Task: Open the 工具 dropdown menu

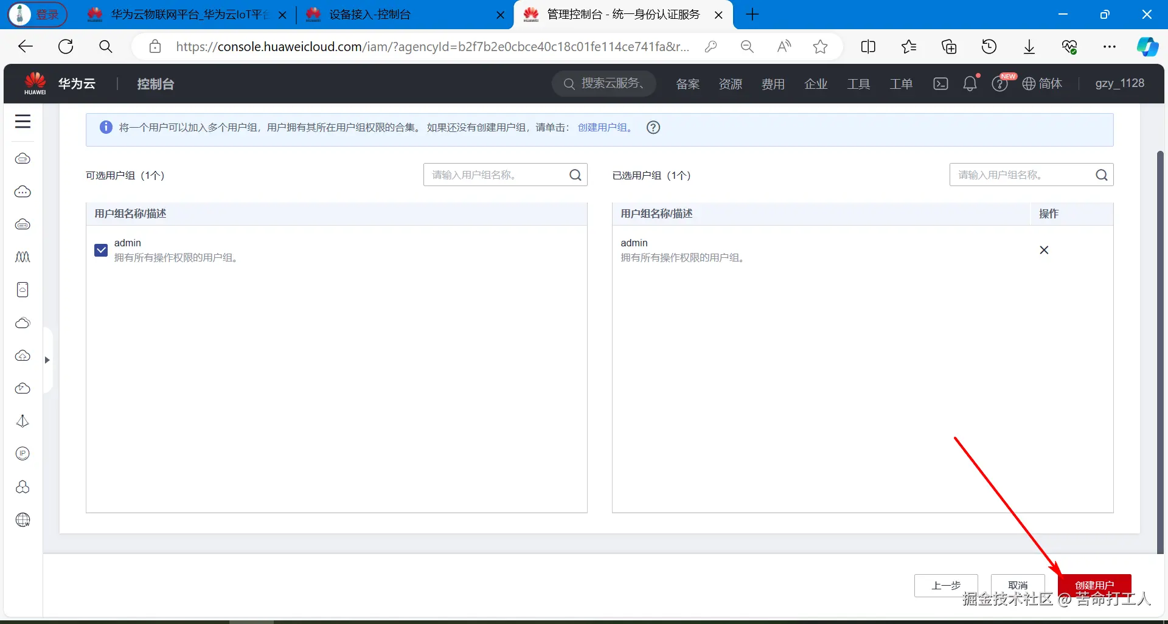Action: [x=858, y=83]
